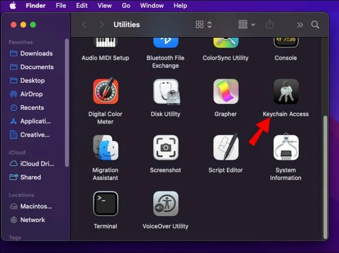Open the Window menu
Viewport: 339px width, 253px height.
click(x=152, y=5)
